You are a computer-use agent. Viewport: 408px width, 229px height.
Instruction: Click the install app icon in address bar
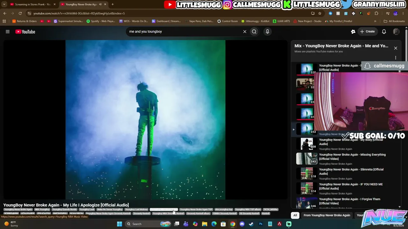click(x=313, y=13)
